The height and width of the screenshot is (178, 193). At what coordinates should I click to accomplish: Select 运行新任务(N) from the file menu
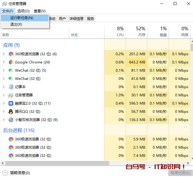click(x=22, y=18)
